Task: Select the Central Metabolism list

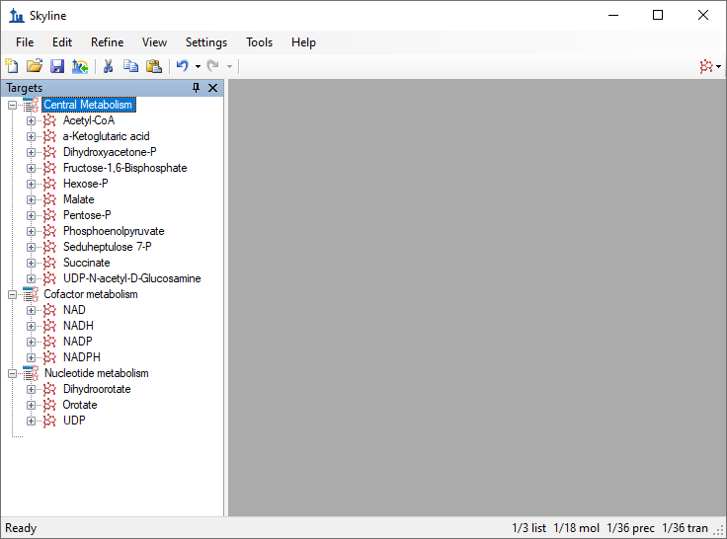Action: tap(88, 105)
